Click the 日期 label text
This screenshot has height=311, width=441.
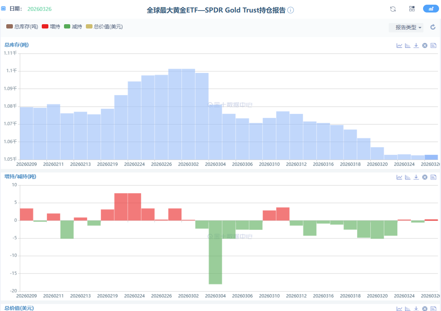[16, 9]
